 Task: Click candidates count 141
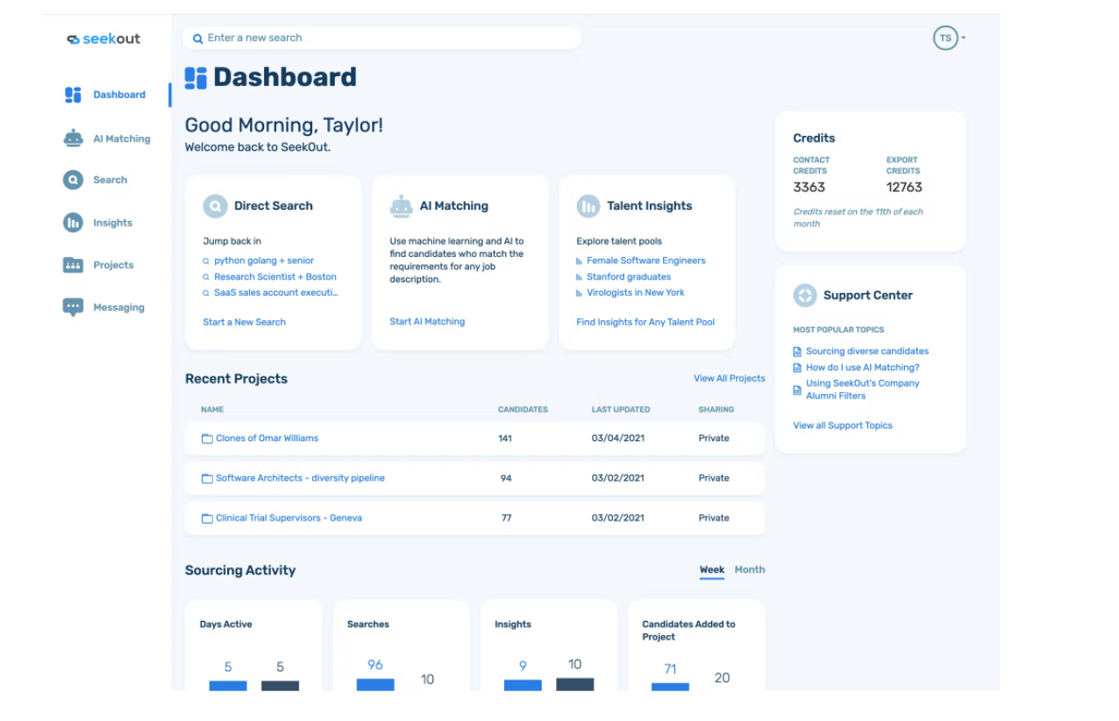click(505, 439)
